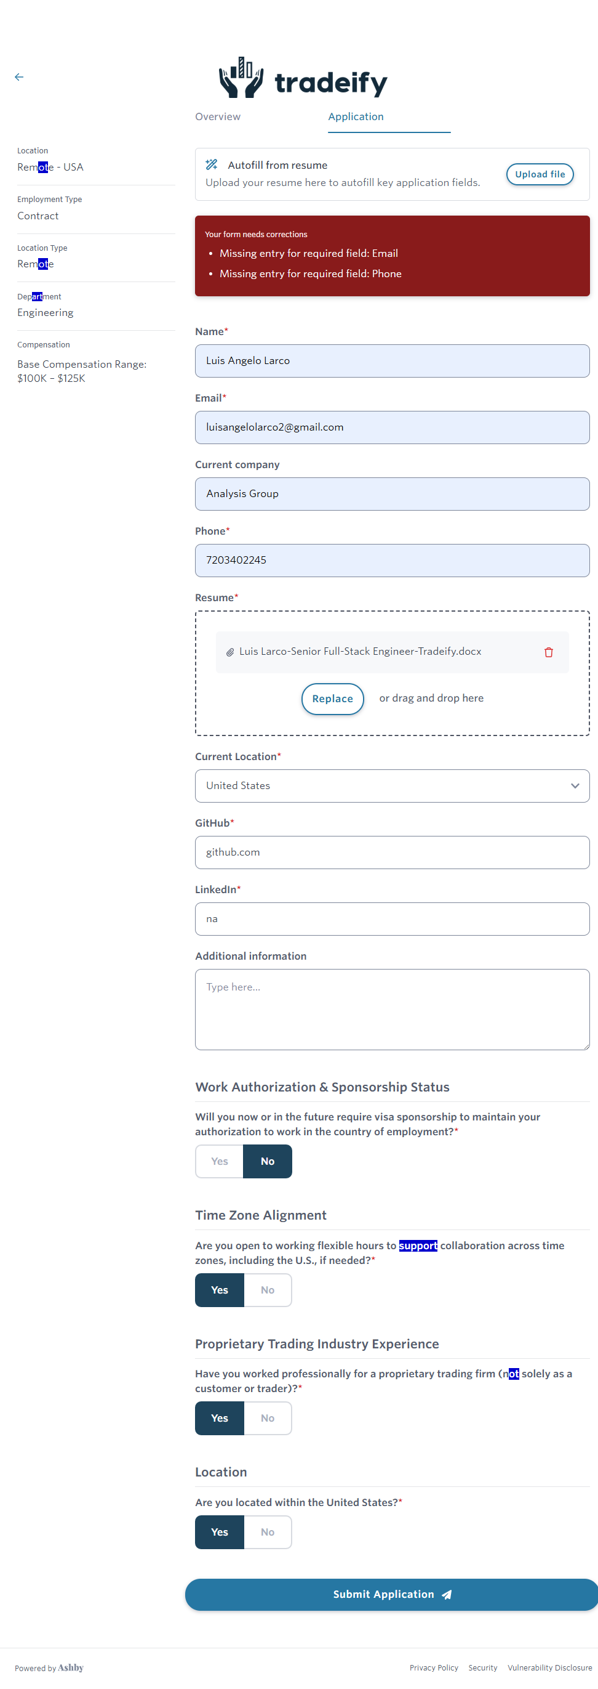Select No for proprietary trading experience
This screenshot has height=1689, width=598.
click(267, 1417)
